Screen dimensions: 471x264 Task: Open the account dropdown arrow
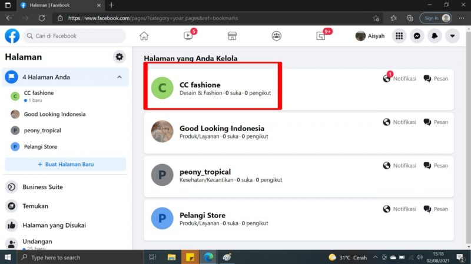coord(452,36)
